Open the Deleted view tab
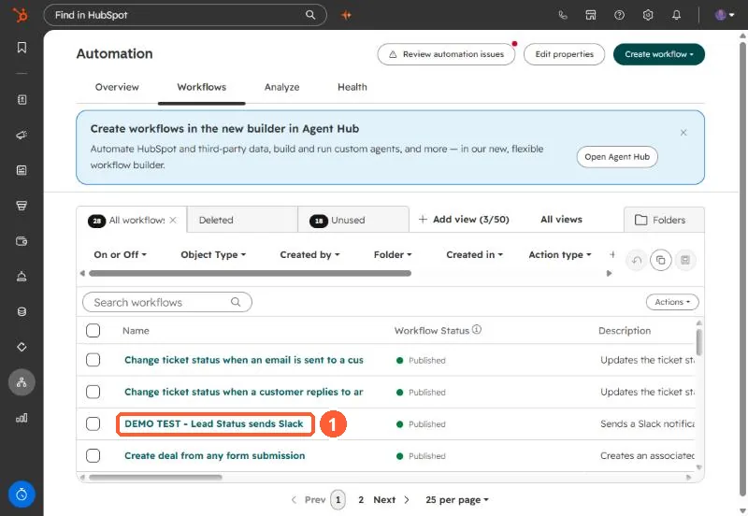Screen dimensions: 748x516 tap(242, 220)
